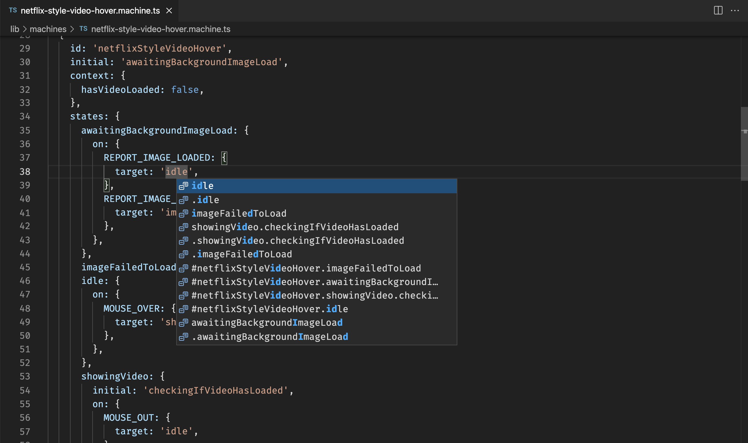Select the netflix-style-video-hover.machine.ts editor tab

tap(90, 11)
